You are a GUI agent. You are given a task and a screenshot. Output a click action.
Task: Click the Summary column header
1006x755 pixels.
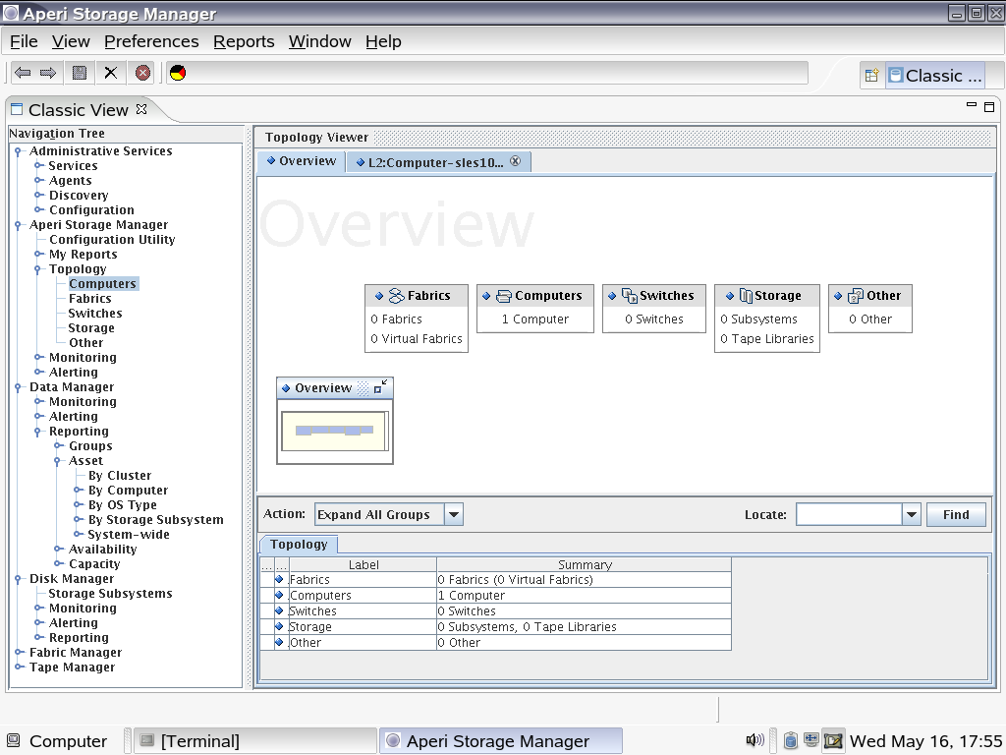[584, 564]
